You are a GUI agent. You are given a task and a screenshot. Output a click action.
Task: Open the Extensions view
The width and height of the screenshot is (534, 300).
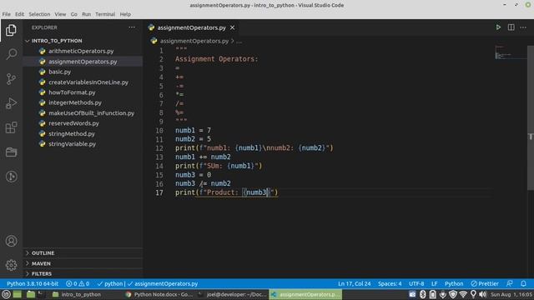pos(11,127)
